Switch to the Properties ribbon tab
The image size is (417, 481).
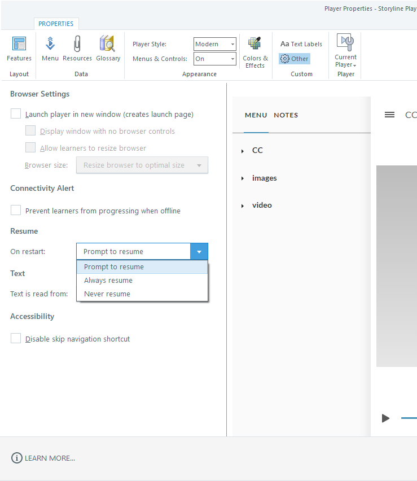[x=56, y=24]
